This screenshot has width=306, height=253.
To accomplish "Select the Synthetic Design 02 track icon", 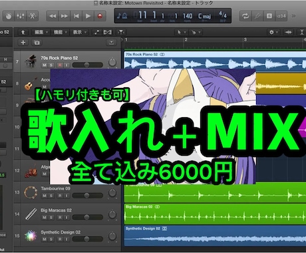I will tap(31, 236).
